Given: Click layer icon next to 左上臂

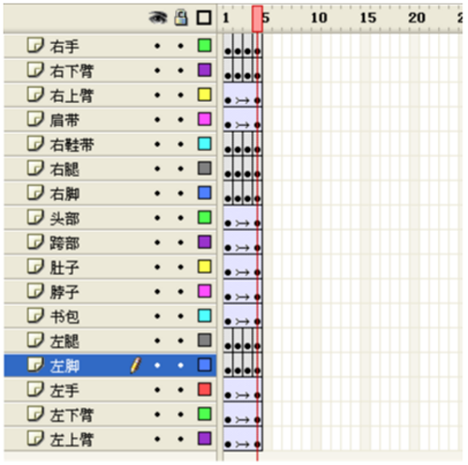Looking at the screenshot, I should pyautogui.click(x=36, y=439).
